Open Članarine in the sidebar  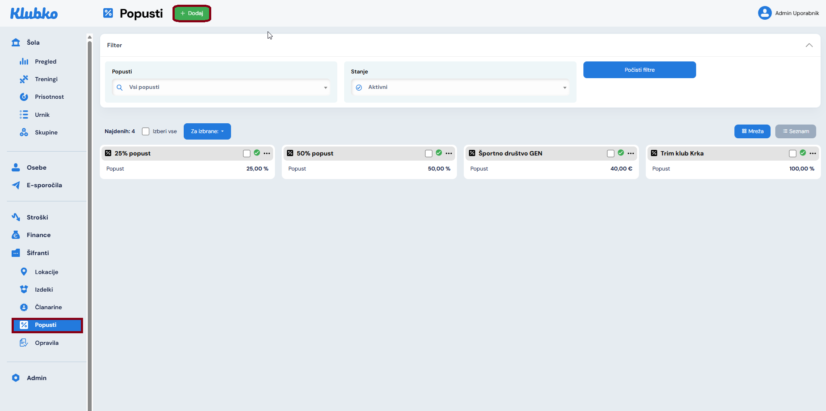pyautogui.click(x=48, y=307)
